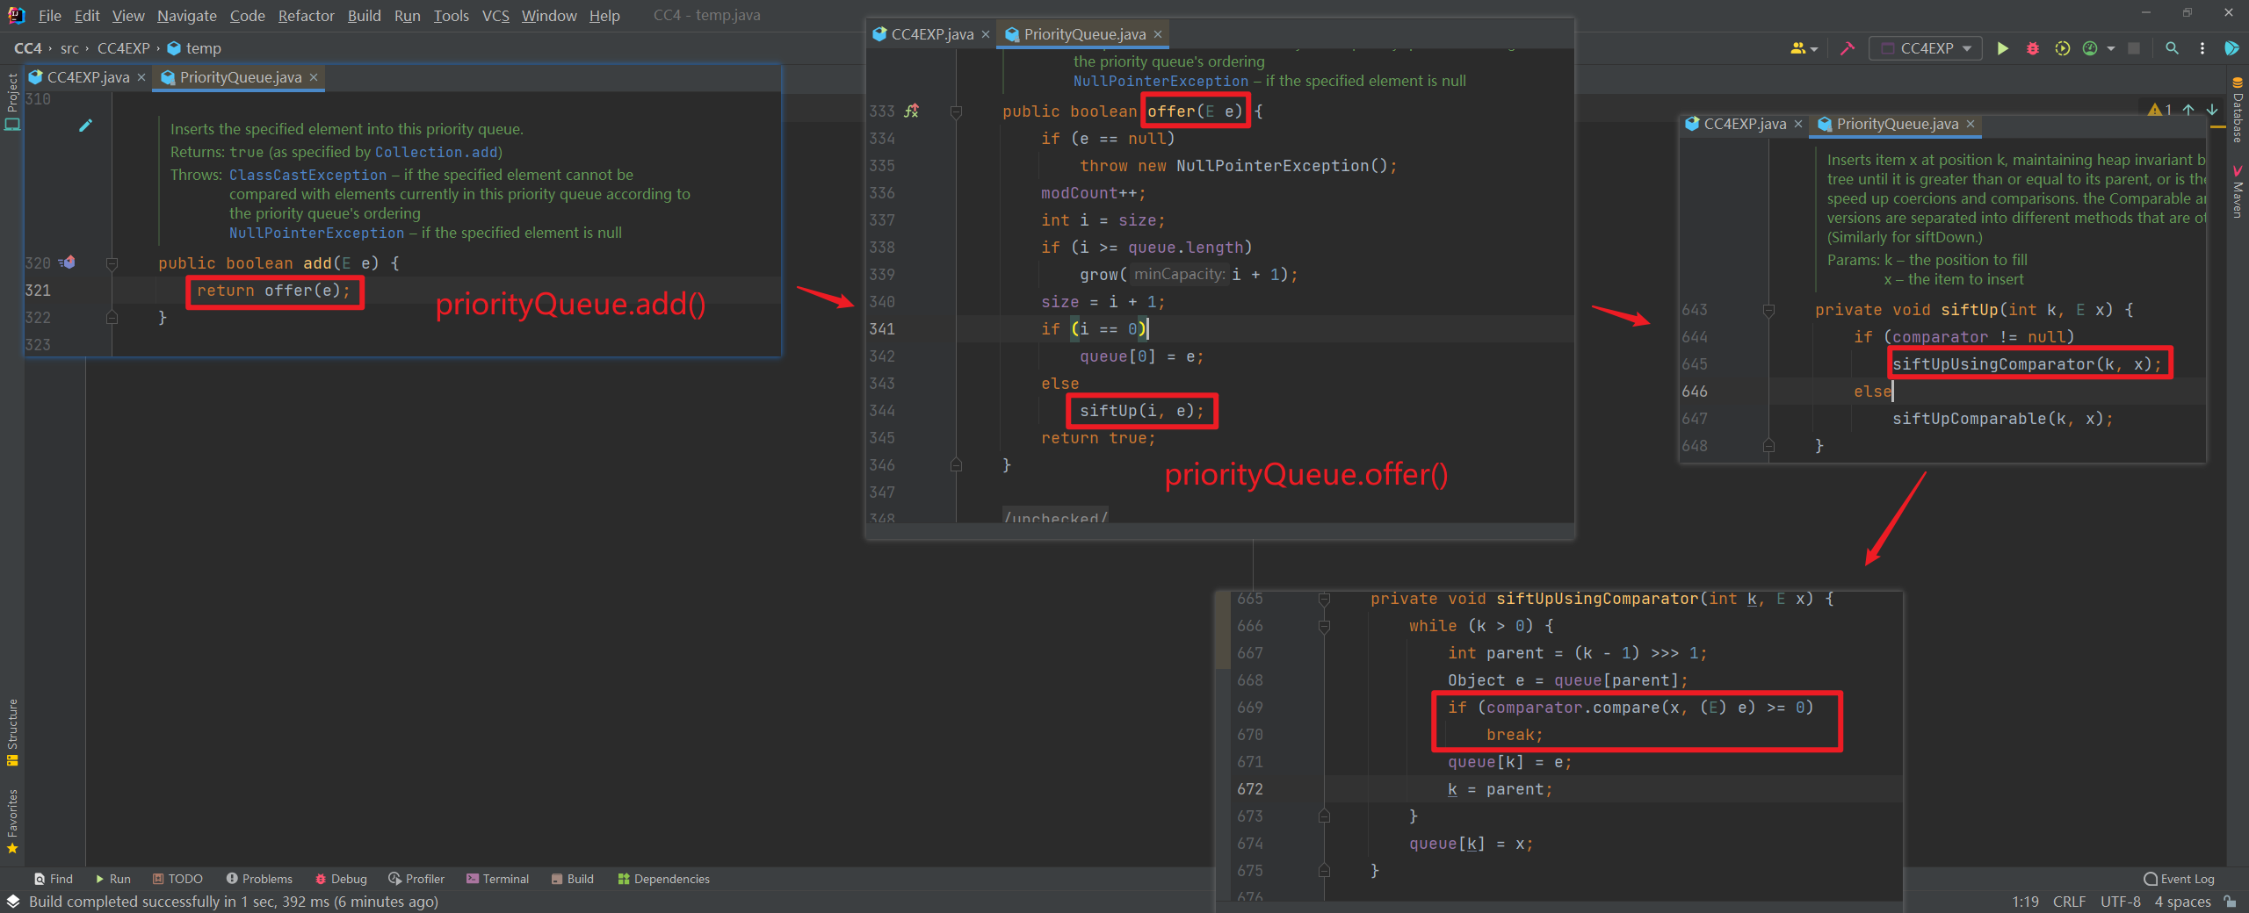
Task: Open the Code With Me users icon
Action: [x=1797, y=48]
